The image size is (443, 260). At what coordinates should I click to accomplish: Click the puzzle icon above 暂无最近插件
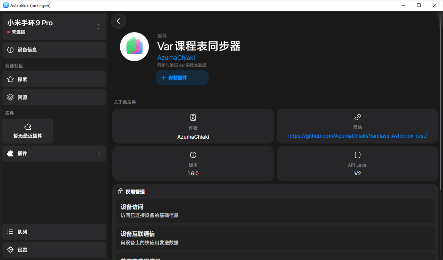[x=28, y=127]
